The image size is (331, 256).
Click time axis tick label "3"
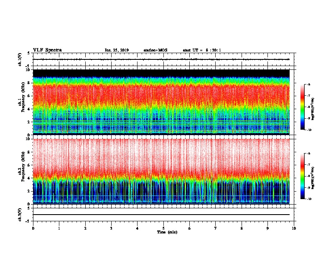pyautogui.click(x=111, y=228)
